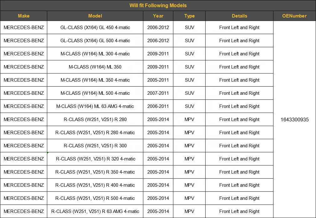Screen dimensions: 316x218
Task: Click the 'Will fit Following Models' title
Action: (158, 5)
